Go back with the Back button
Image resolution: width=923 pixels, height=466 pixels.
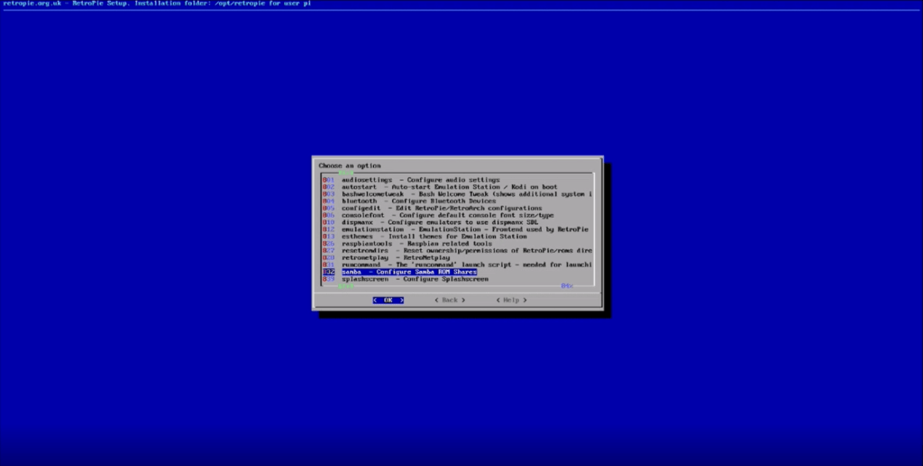point(450,300)
